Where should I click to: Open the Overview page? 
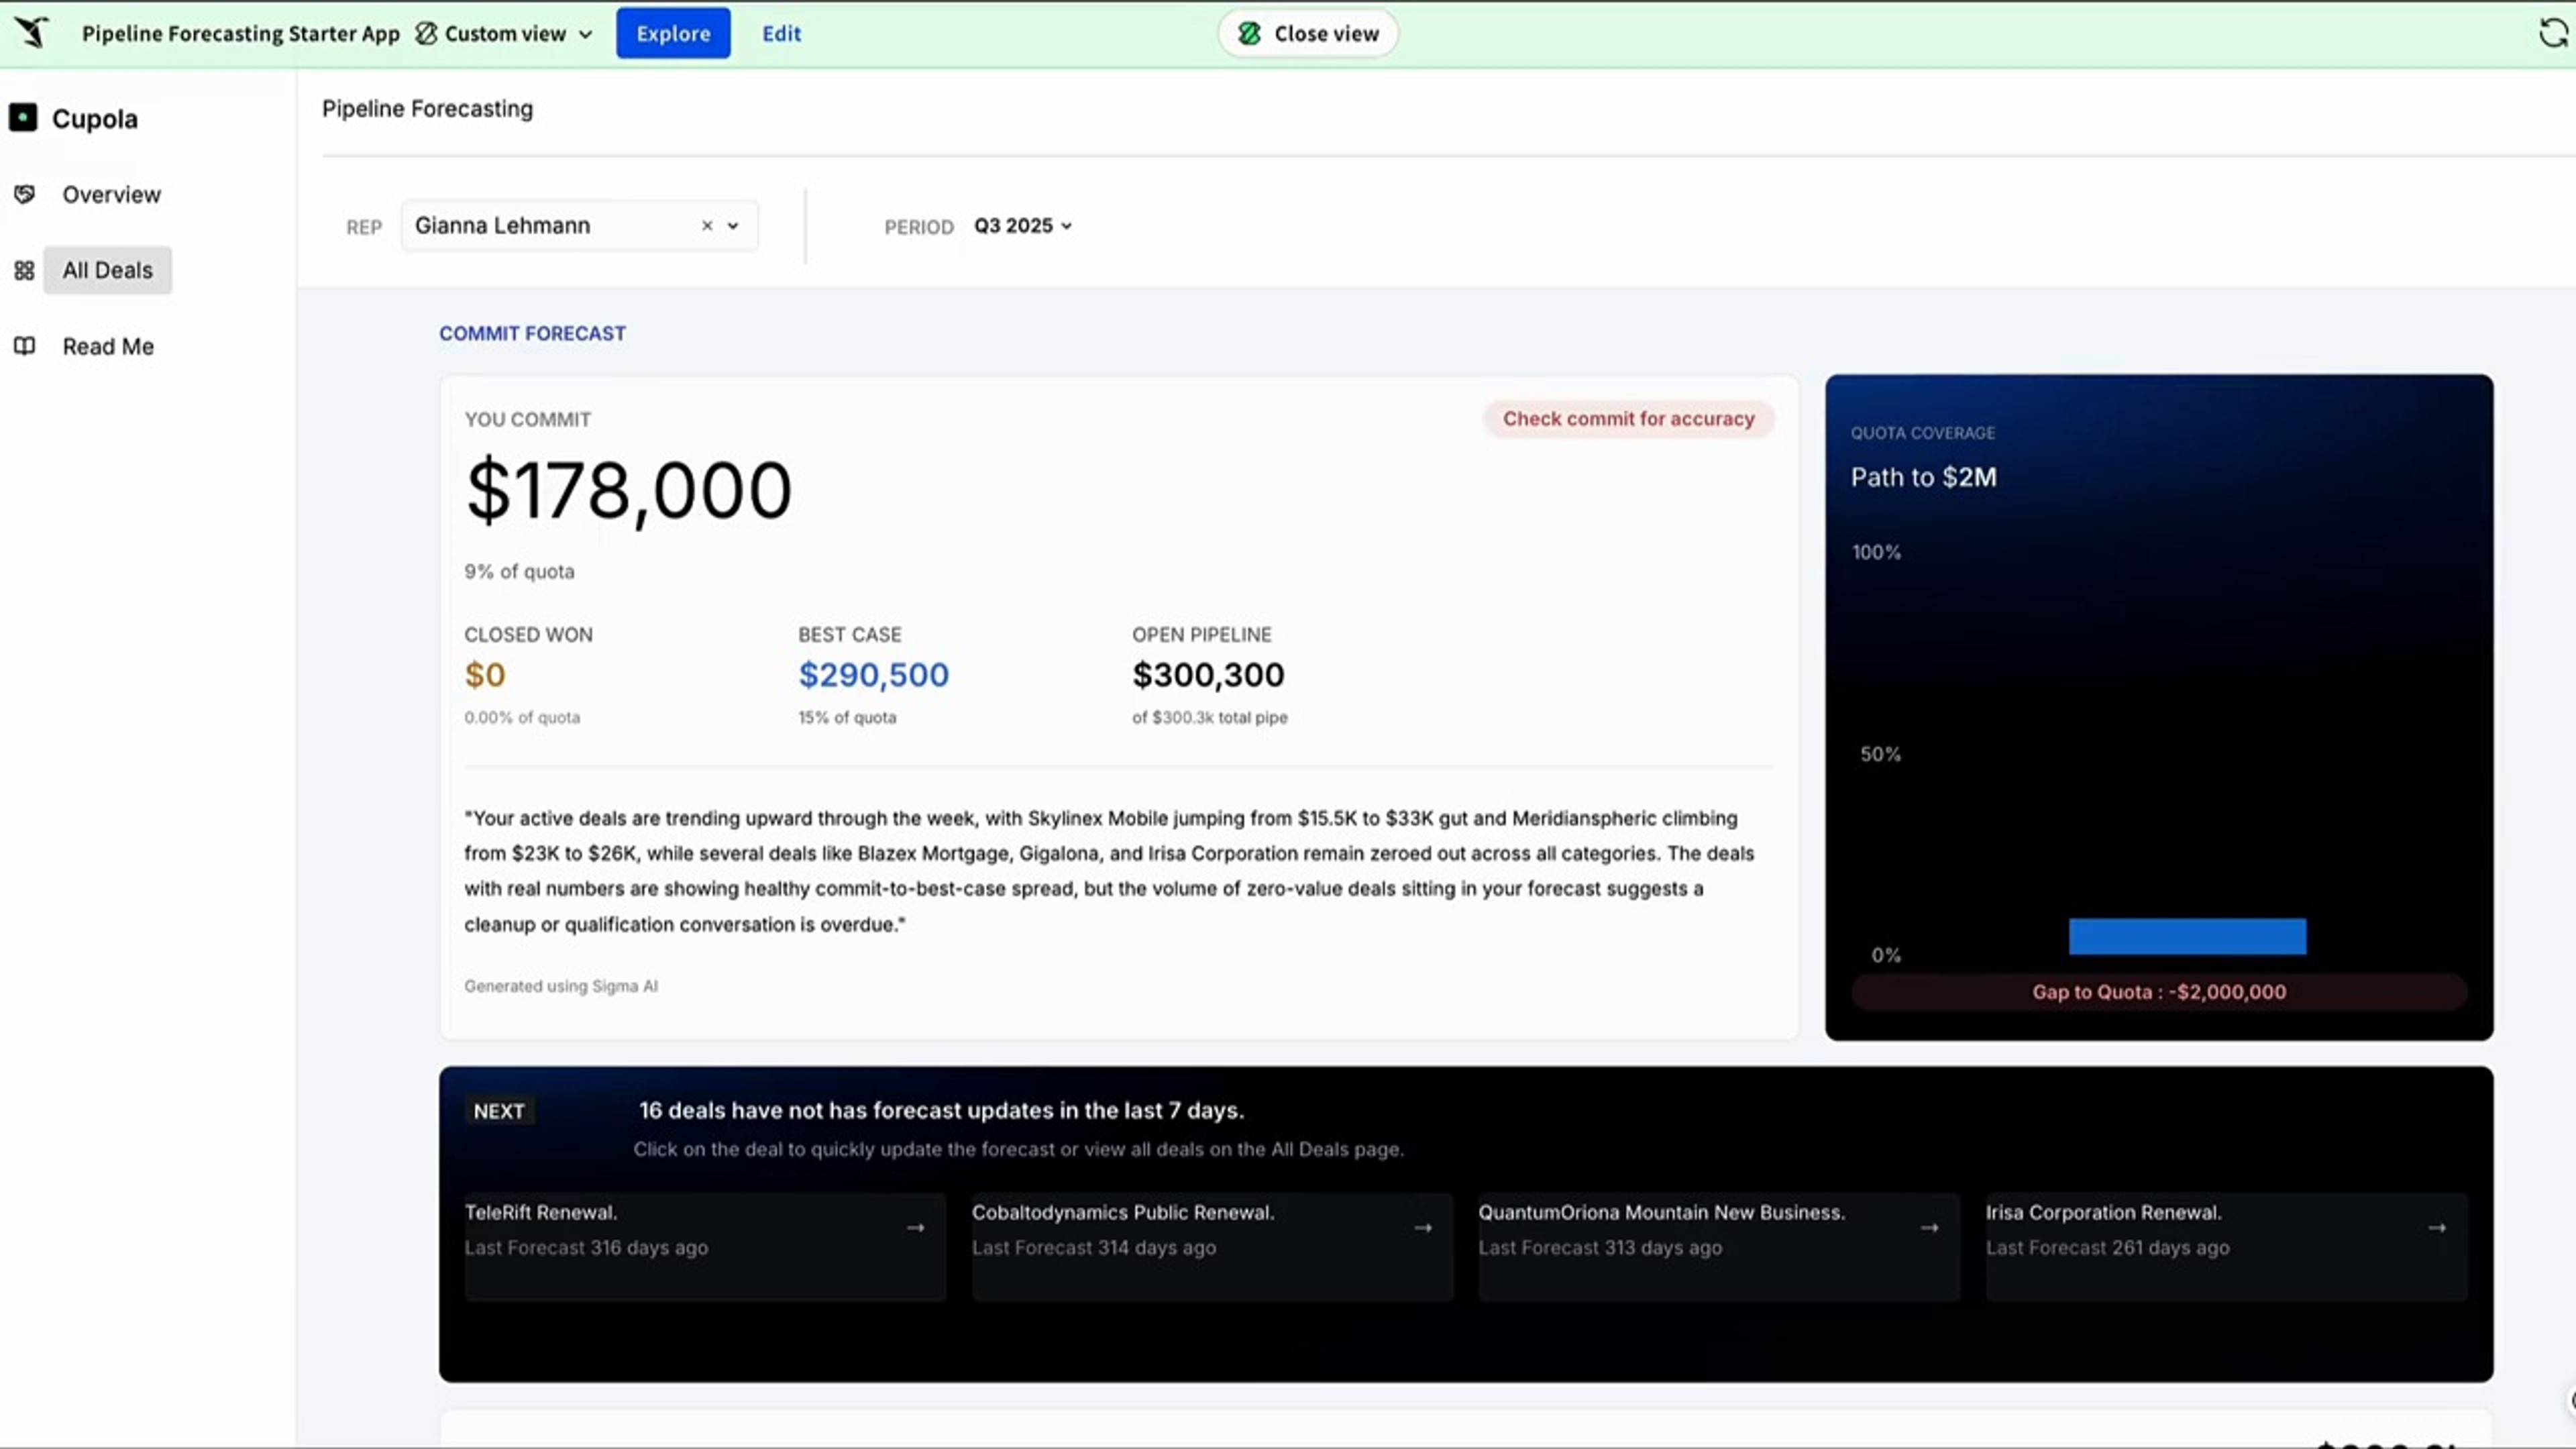(111, 194)
